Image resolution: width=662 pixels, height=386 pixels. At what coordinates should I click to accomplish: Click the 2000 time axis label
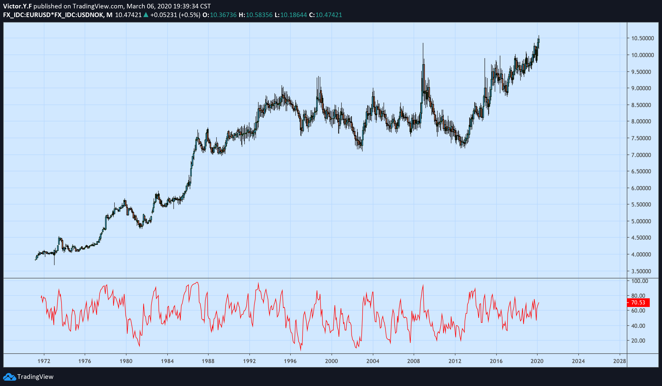[332, 361]
